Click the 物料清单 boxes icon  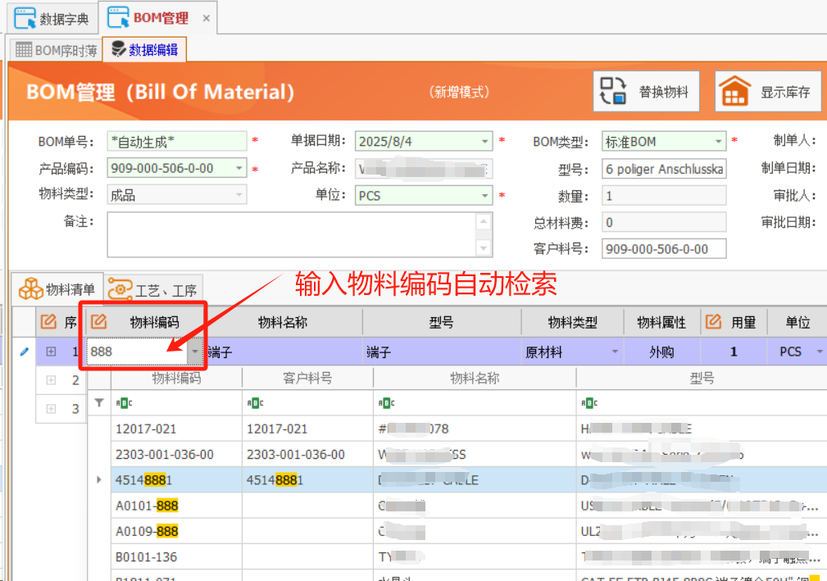(31, 288)
